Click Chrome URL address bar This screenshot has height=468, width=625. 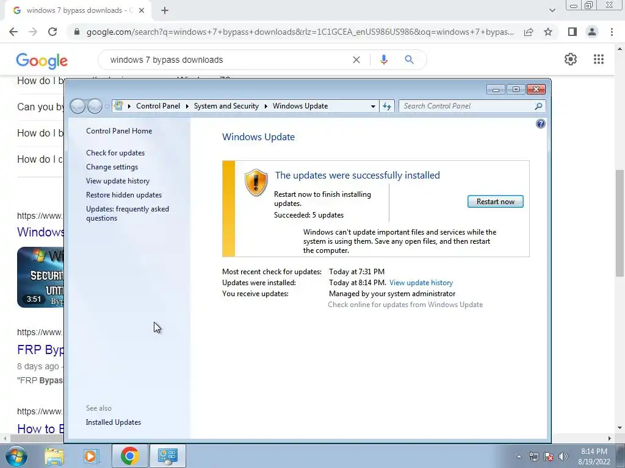click(x=300, y=32)
